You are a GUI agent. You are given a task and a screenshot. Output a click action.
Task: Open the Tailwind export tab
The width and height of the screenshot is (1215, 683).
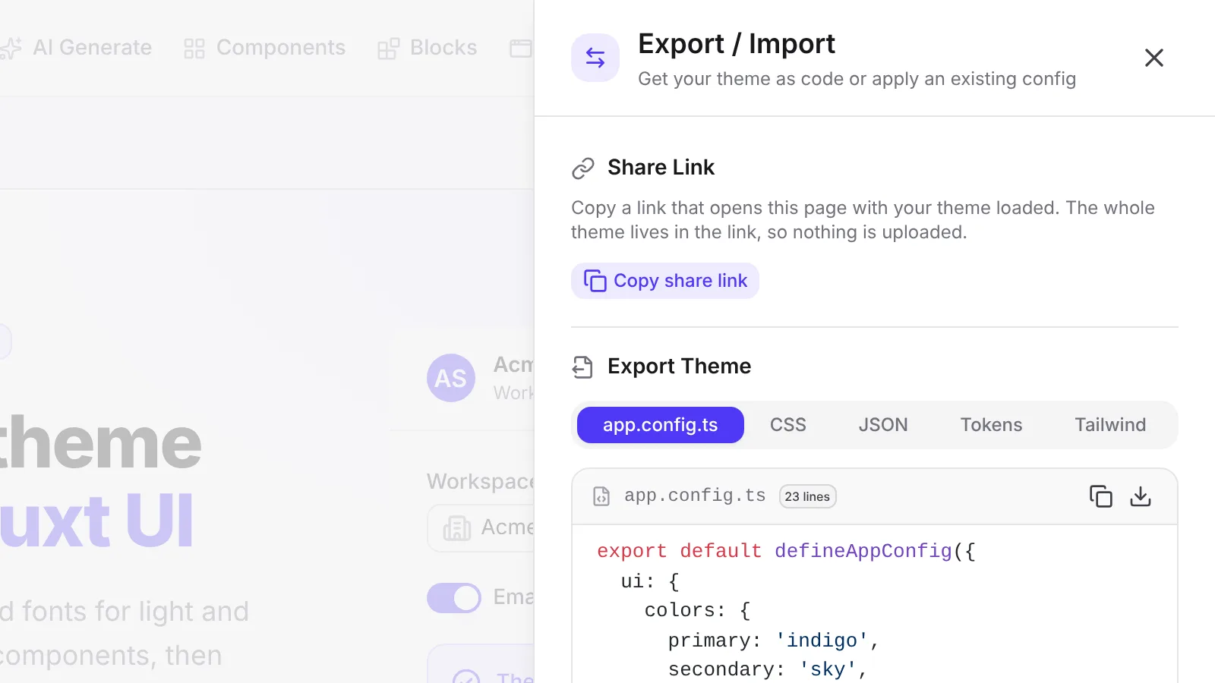(x=1110, y=425)
